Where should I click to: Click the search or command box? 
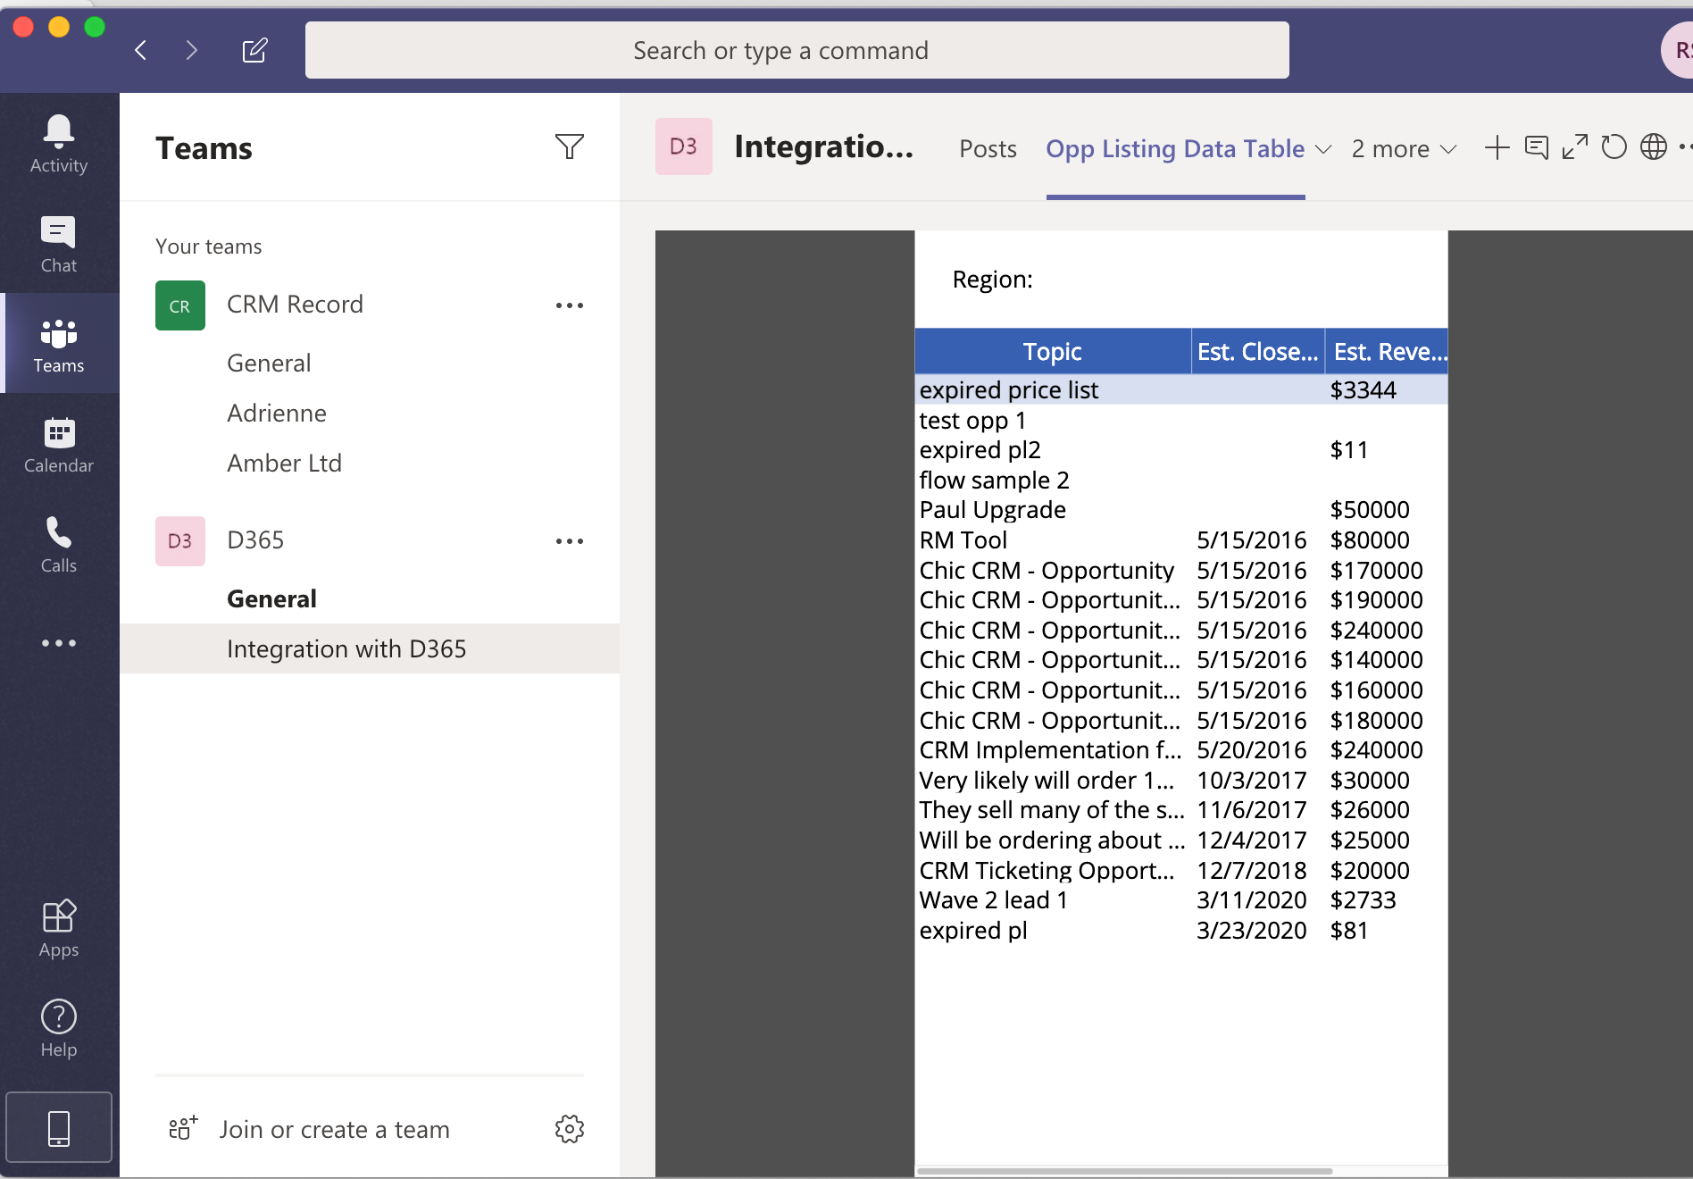796,50
